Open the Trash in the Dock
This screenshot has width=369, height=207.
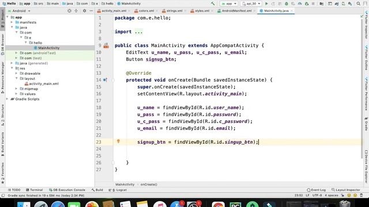[345, 204]
